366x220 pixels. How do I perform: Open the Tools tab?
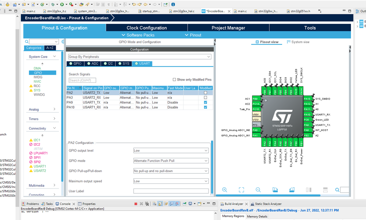click(310, 28)
